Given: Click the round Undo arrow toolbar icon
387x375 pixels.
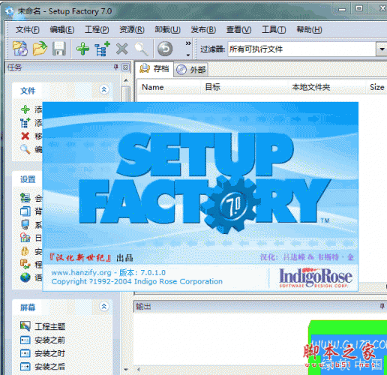Looking at the screenshot, I should click(x=165, y=49).
